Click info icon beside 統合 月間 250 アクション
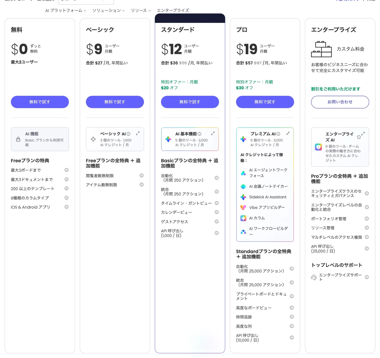This screenshot has width=380, height=358. click(x=217, y=192)
